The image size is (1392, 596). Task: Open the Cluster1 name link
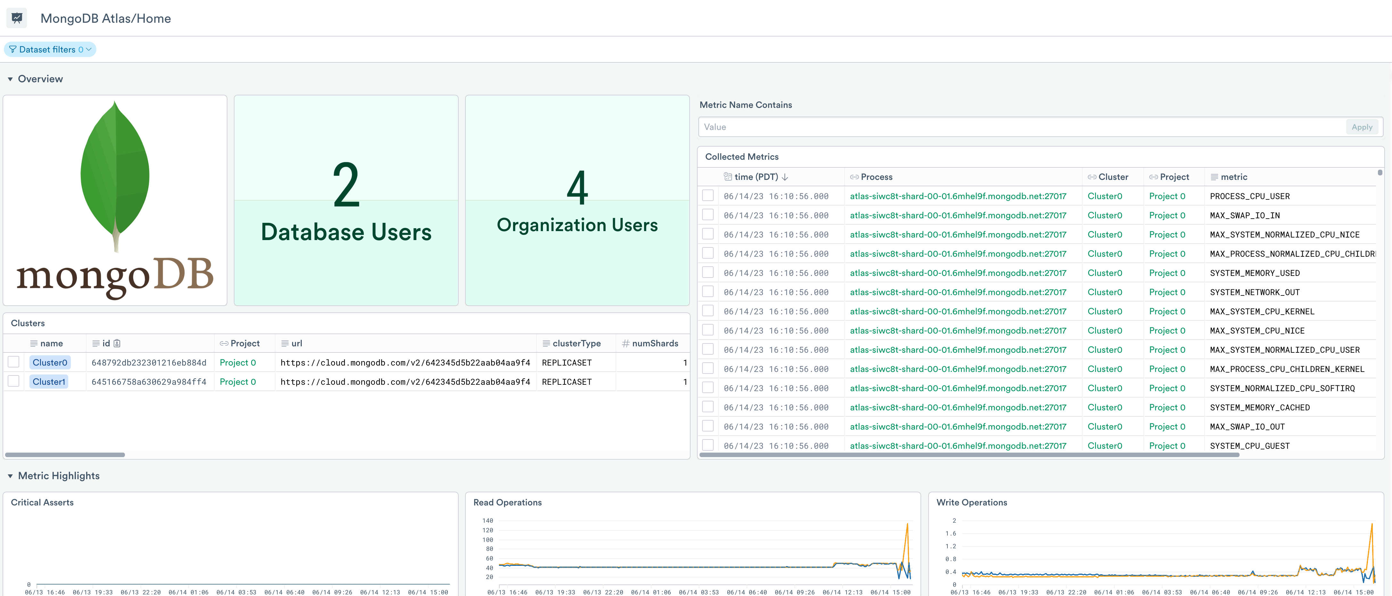49,382
